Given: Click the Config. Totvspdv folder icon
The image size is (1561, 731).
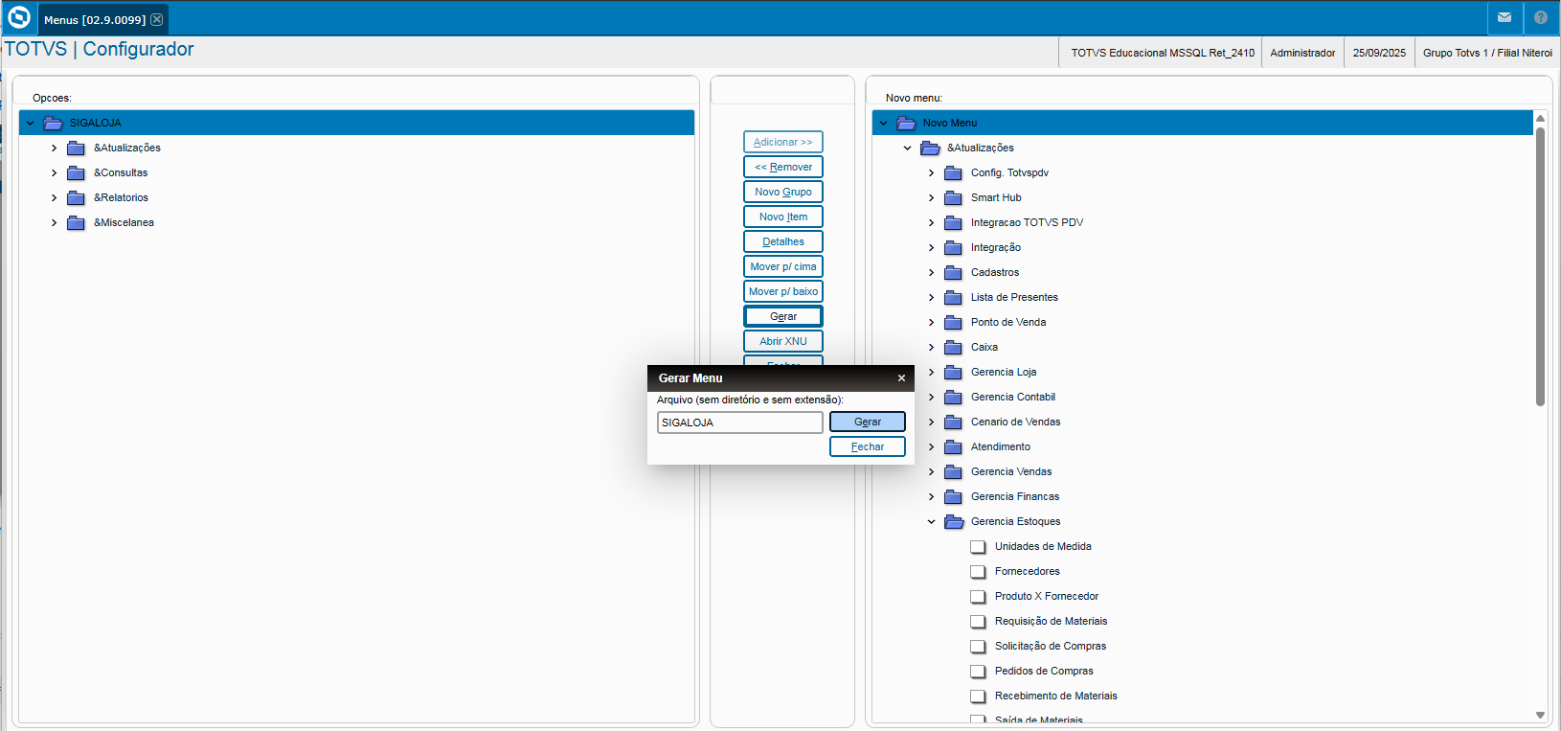Looking at the screenshot, I should [953, 172].
